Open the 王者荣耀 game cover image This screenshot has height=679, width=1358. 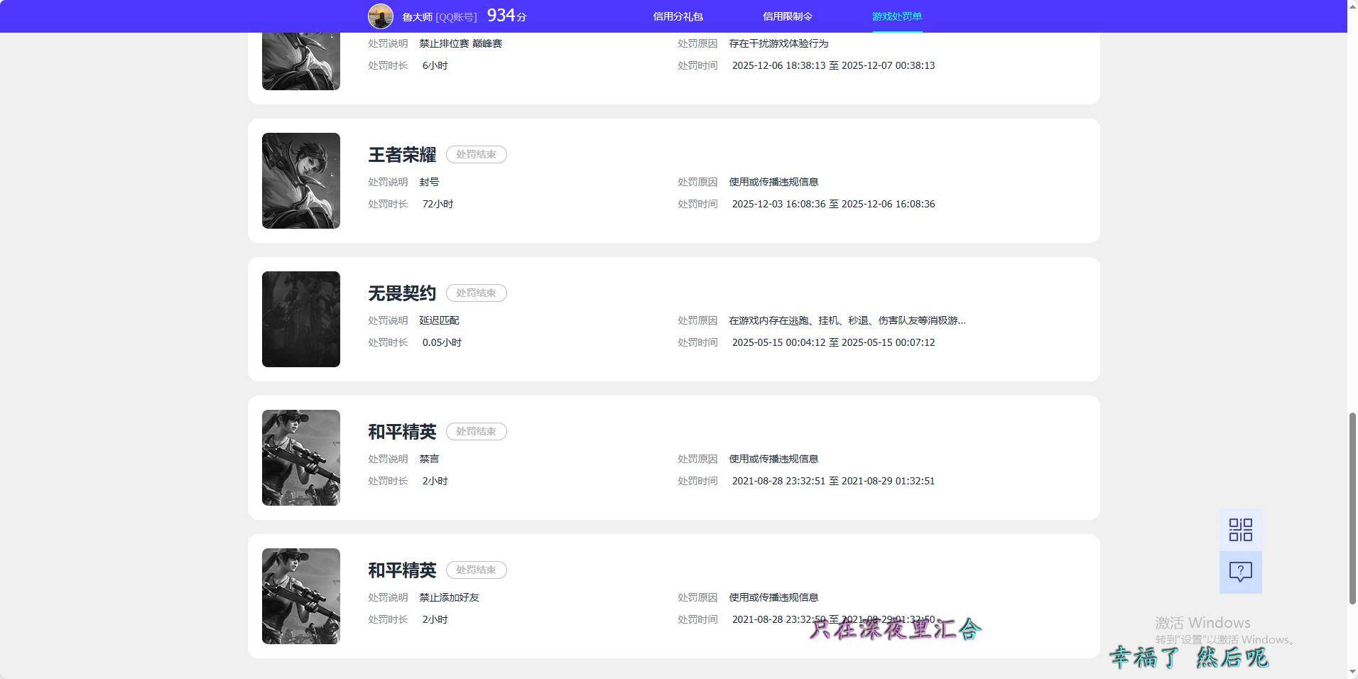[x=300, y=180]
